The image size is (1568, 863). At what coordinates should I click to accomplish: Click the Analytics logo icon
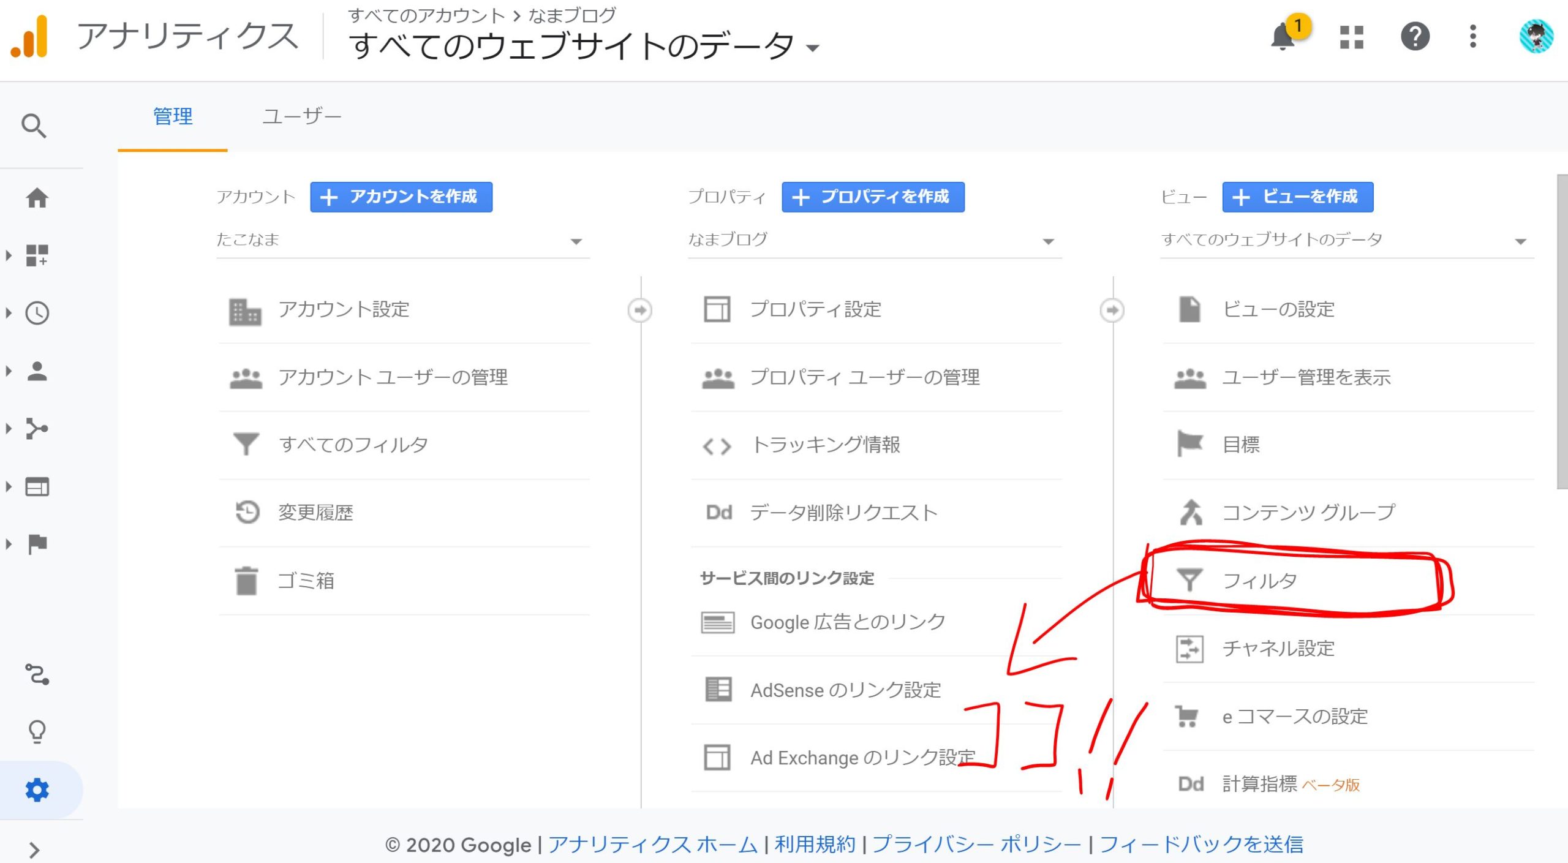(x=29, y=37)
